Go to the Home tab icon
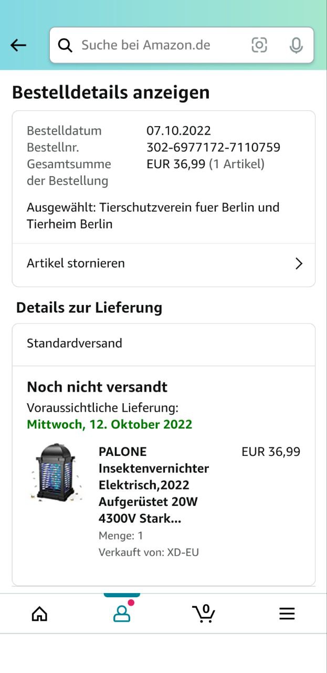327x673 pixels. 39,614
